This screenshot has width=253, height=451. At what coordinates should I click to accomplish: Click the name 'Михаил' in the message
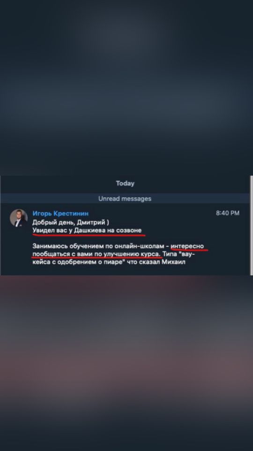pos(175,262)
